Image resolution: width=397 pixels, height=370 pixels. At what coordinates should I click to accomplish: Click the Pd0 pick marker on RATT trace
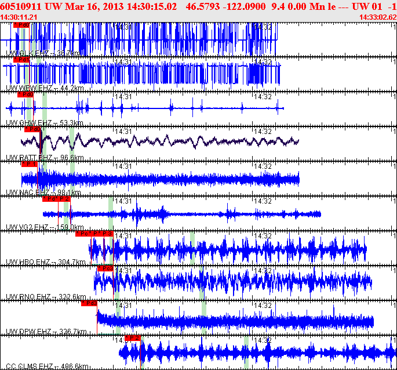click(32, 129)
